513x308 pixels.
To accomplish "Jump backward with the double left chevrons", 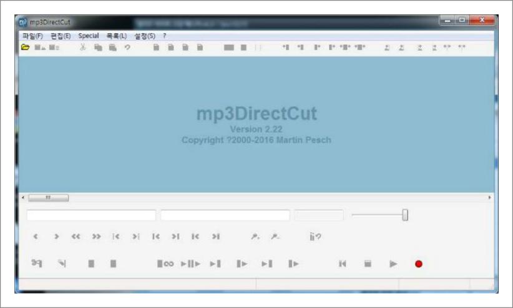I will point(76,236).
